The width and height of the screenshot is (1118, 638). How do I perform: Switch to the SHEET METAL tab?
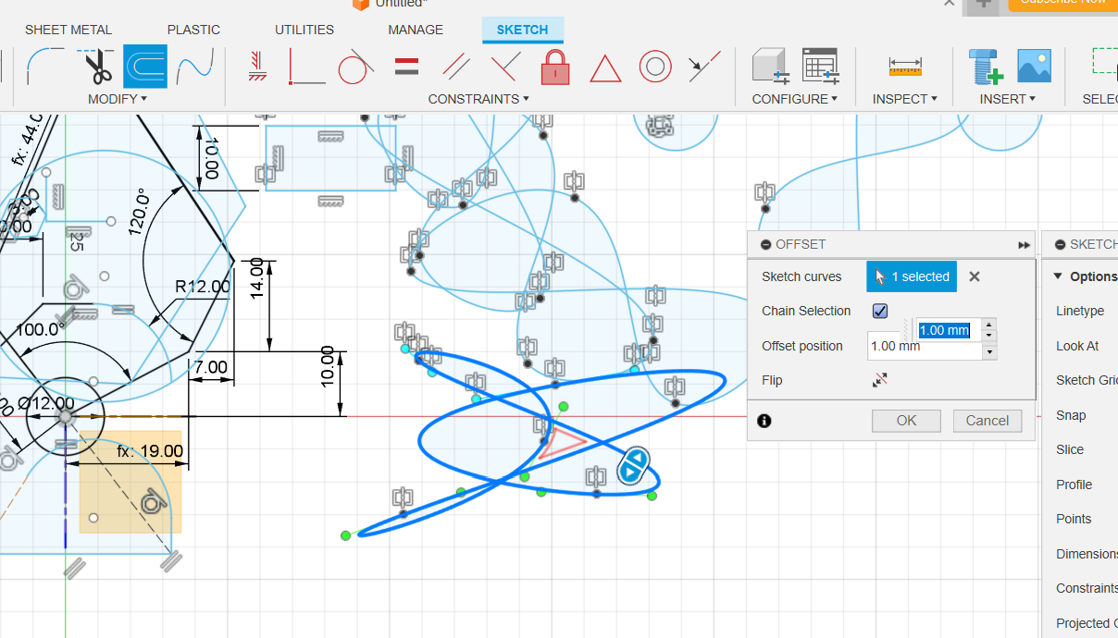coord(68,30)
